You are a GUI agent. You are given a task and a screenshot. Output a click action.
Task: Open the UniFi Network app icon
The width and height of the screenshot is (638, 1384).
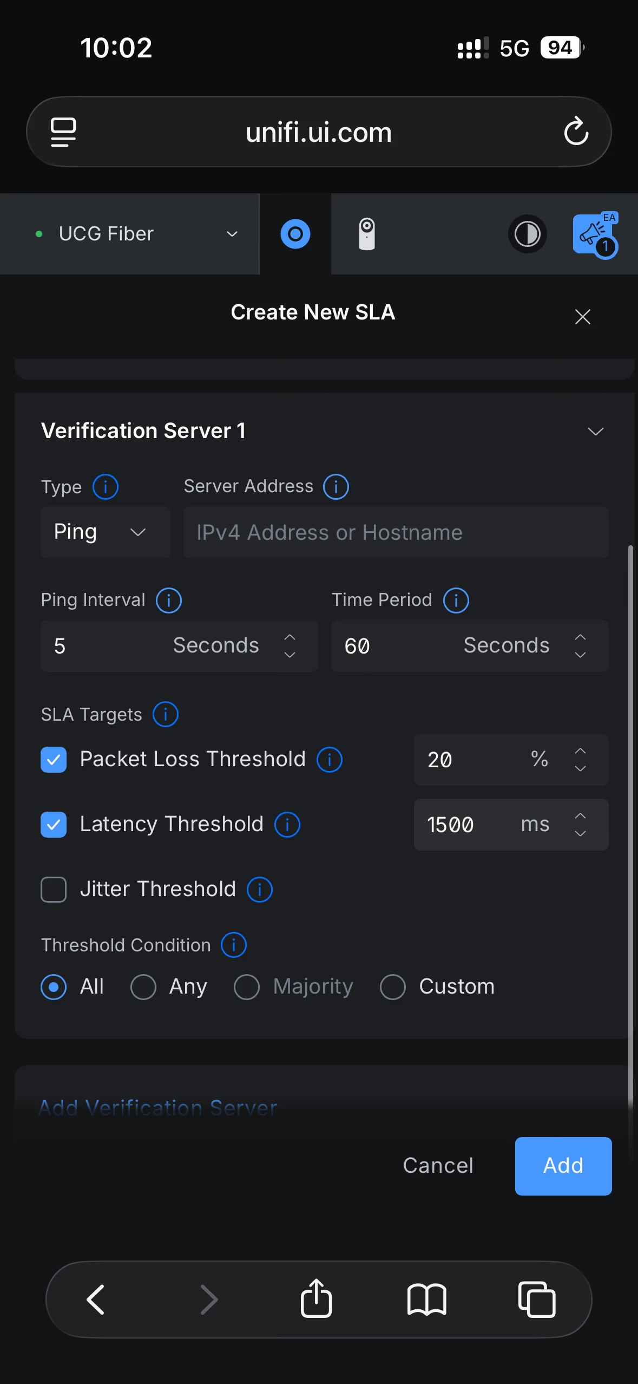[295, 234]
